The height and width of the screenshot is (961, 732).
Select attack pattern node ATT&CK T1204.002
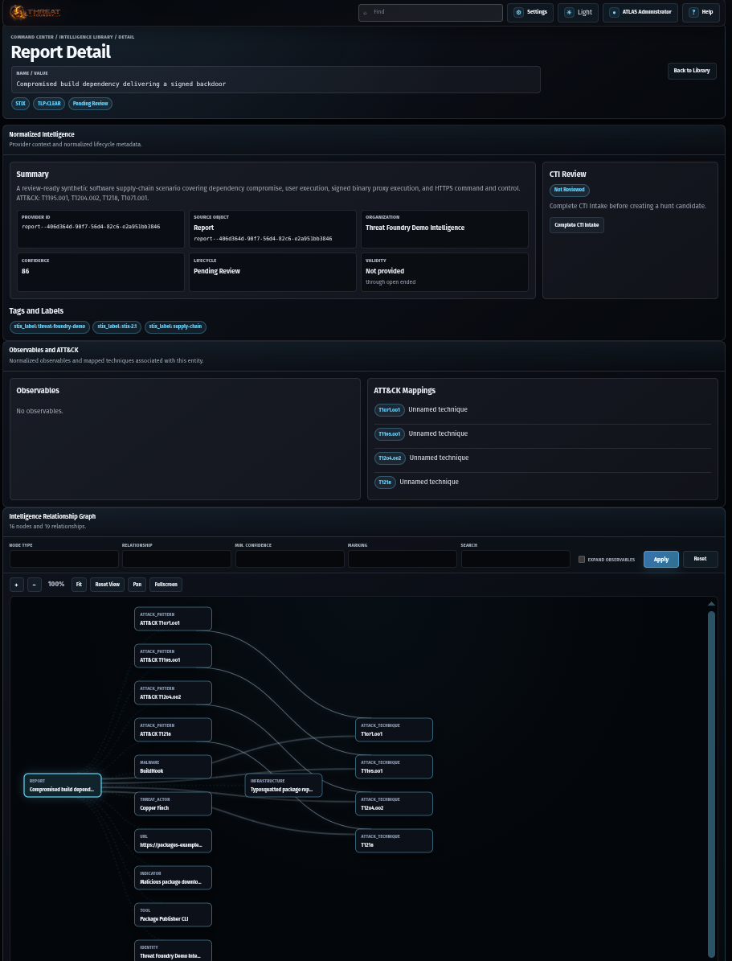[173, 692]
